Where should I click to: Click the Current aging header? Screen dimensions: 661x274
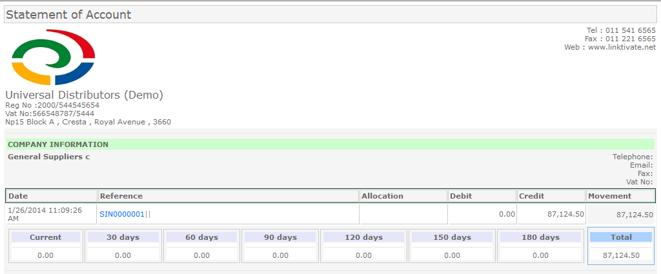[x=46, y=237]
